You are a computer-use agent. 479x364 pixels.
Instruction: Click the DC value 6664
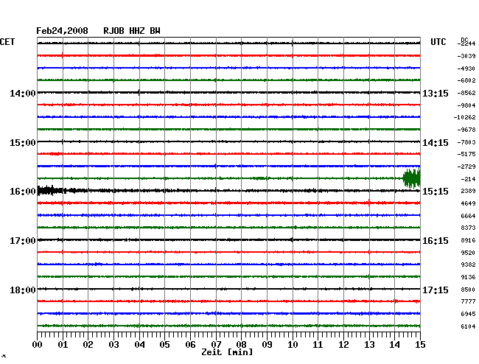tap(468, 216)
